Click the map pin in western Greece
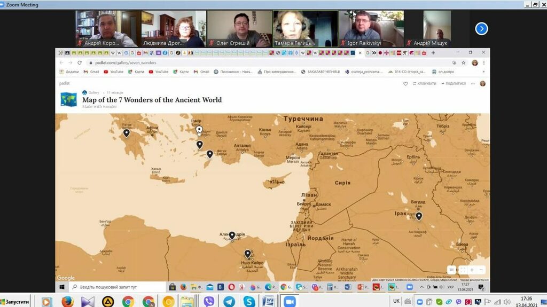Viewport: 547px width, 307px height. [x=127, y=133]
